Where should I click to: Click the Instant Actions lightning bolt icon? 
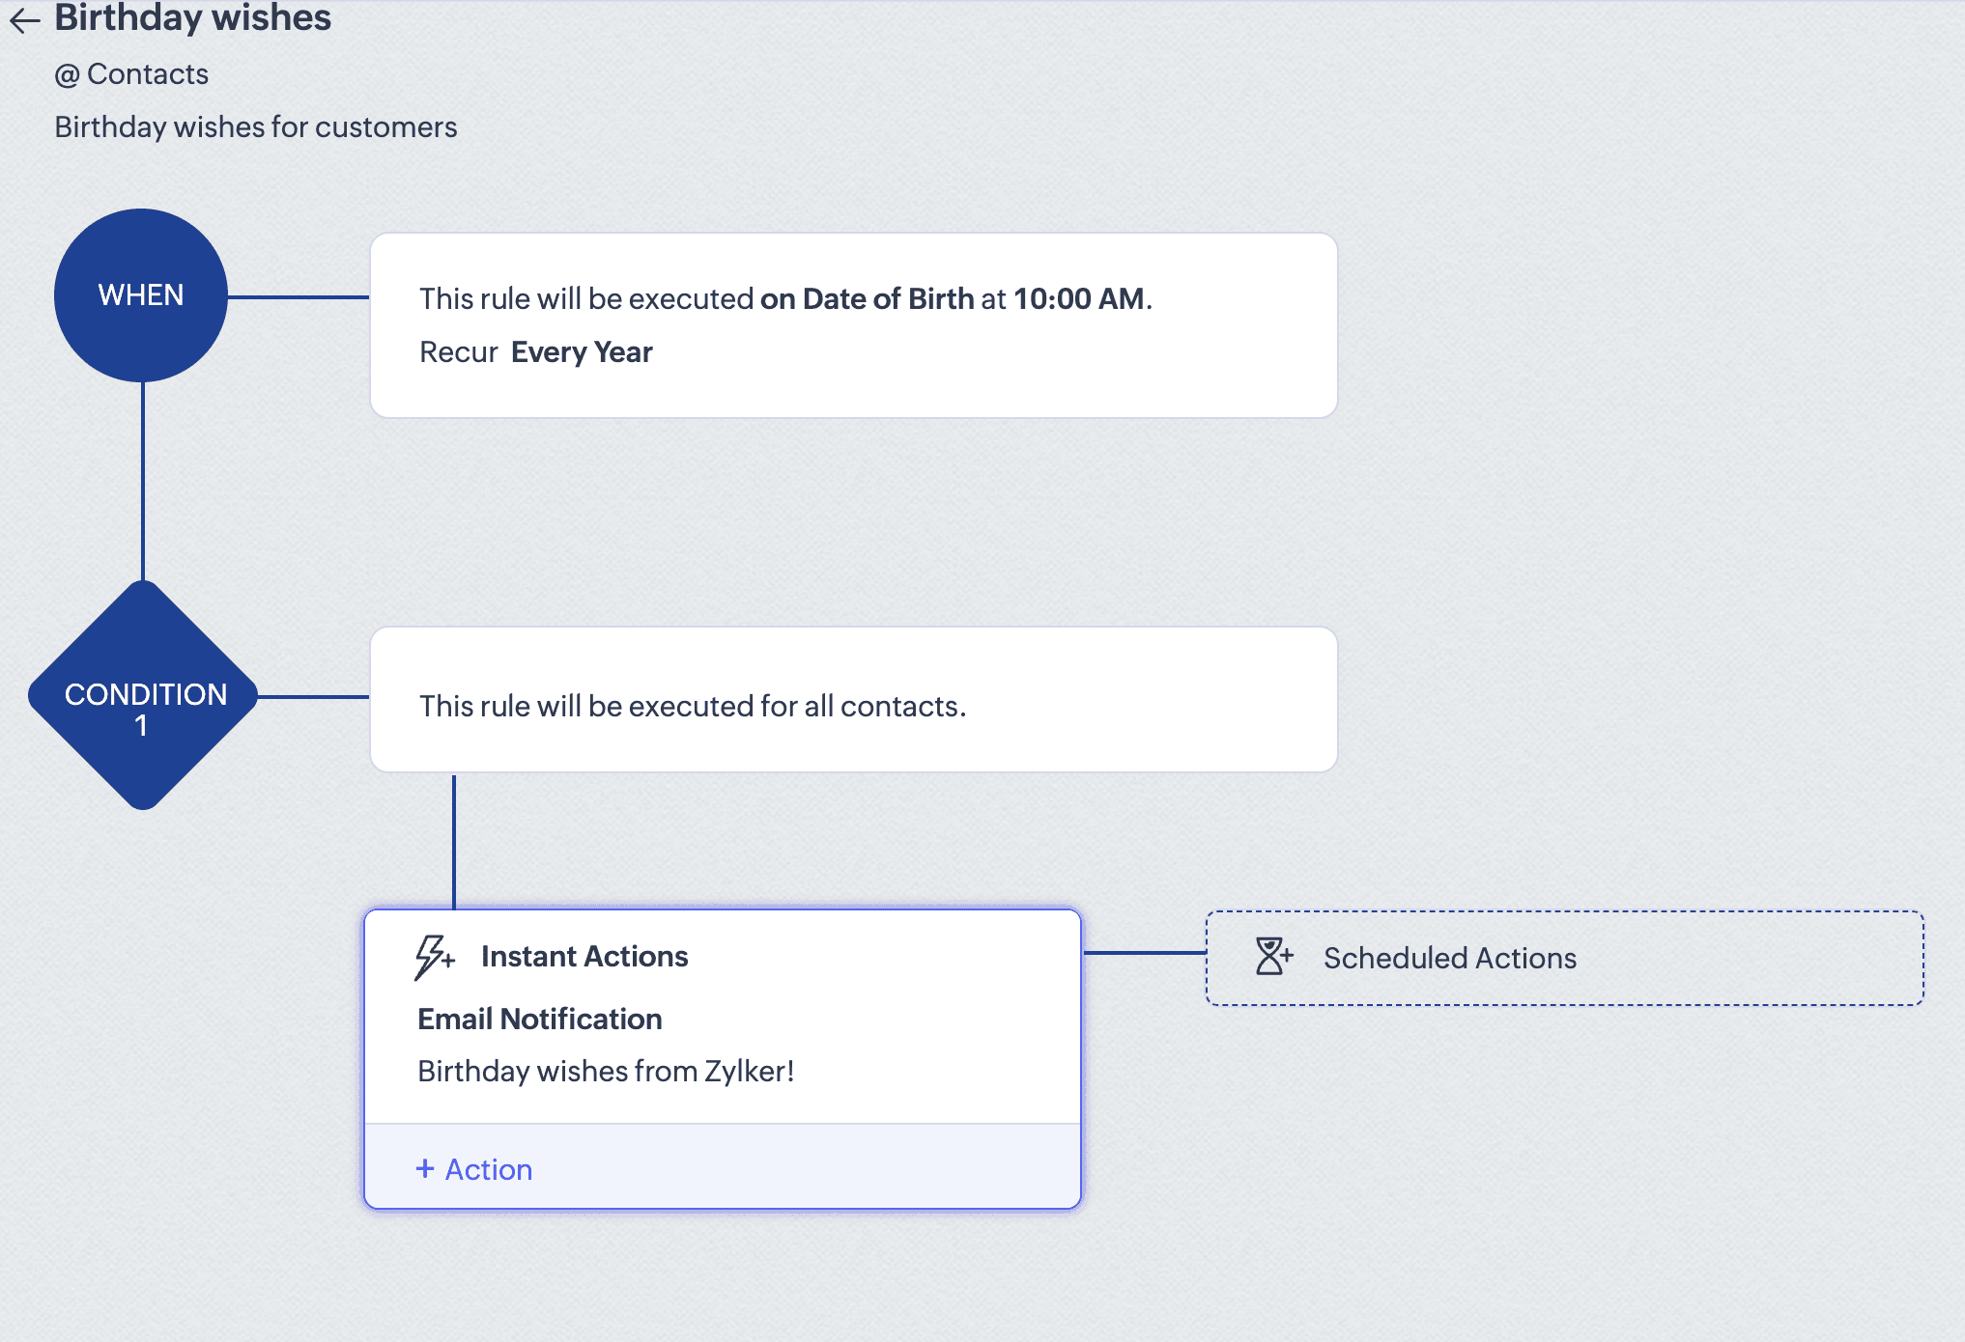(434, 957)
